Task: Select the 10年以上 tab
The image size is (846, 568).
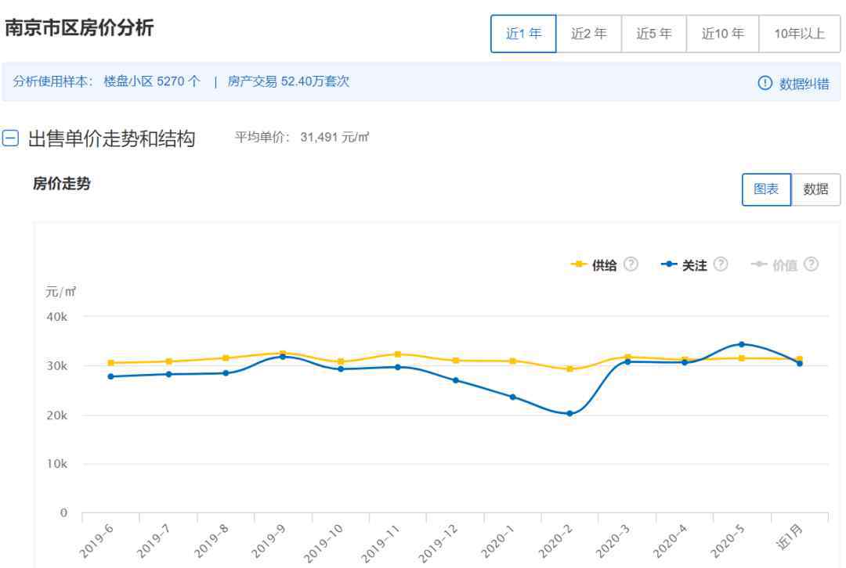Action: coord(799,34)
